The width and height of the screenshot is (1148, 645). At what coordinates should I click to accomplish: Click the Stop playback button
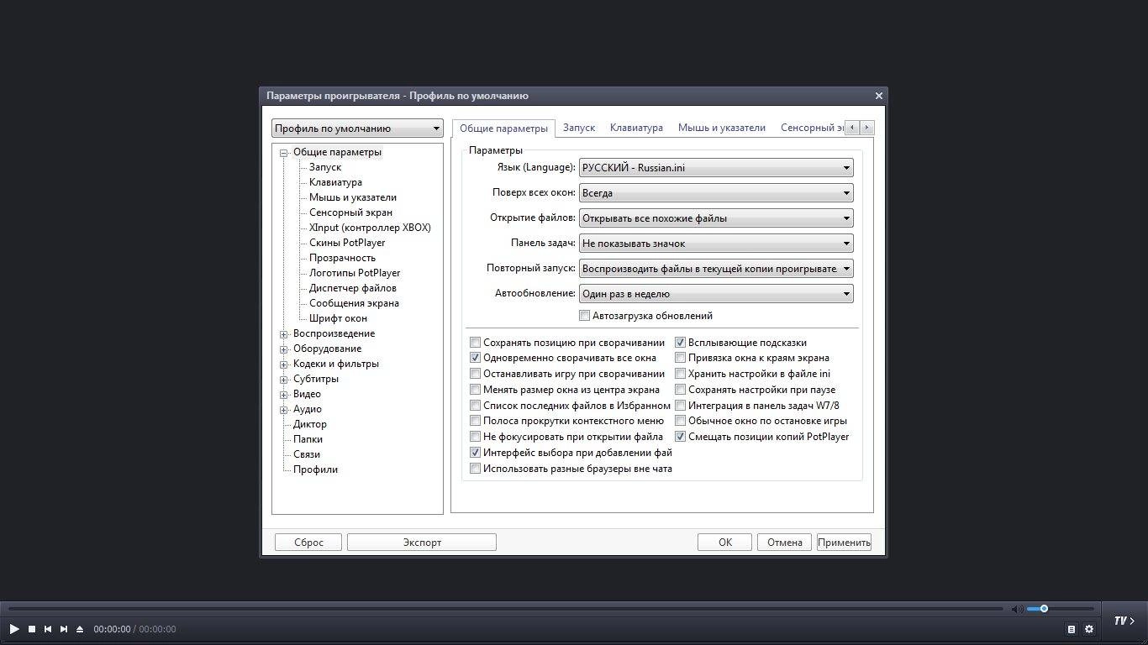click(x=32, y=629)
